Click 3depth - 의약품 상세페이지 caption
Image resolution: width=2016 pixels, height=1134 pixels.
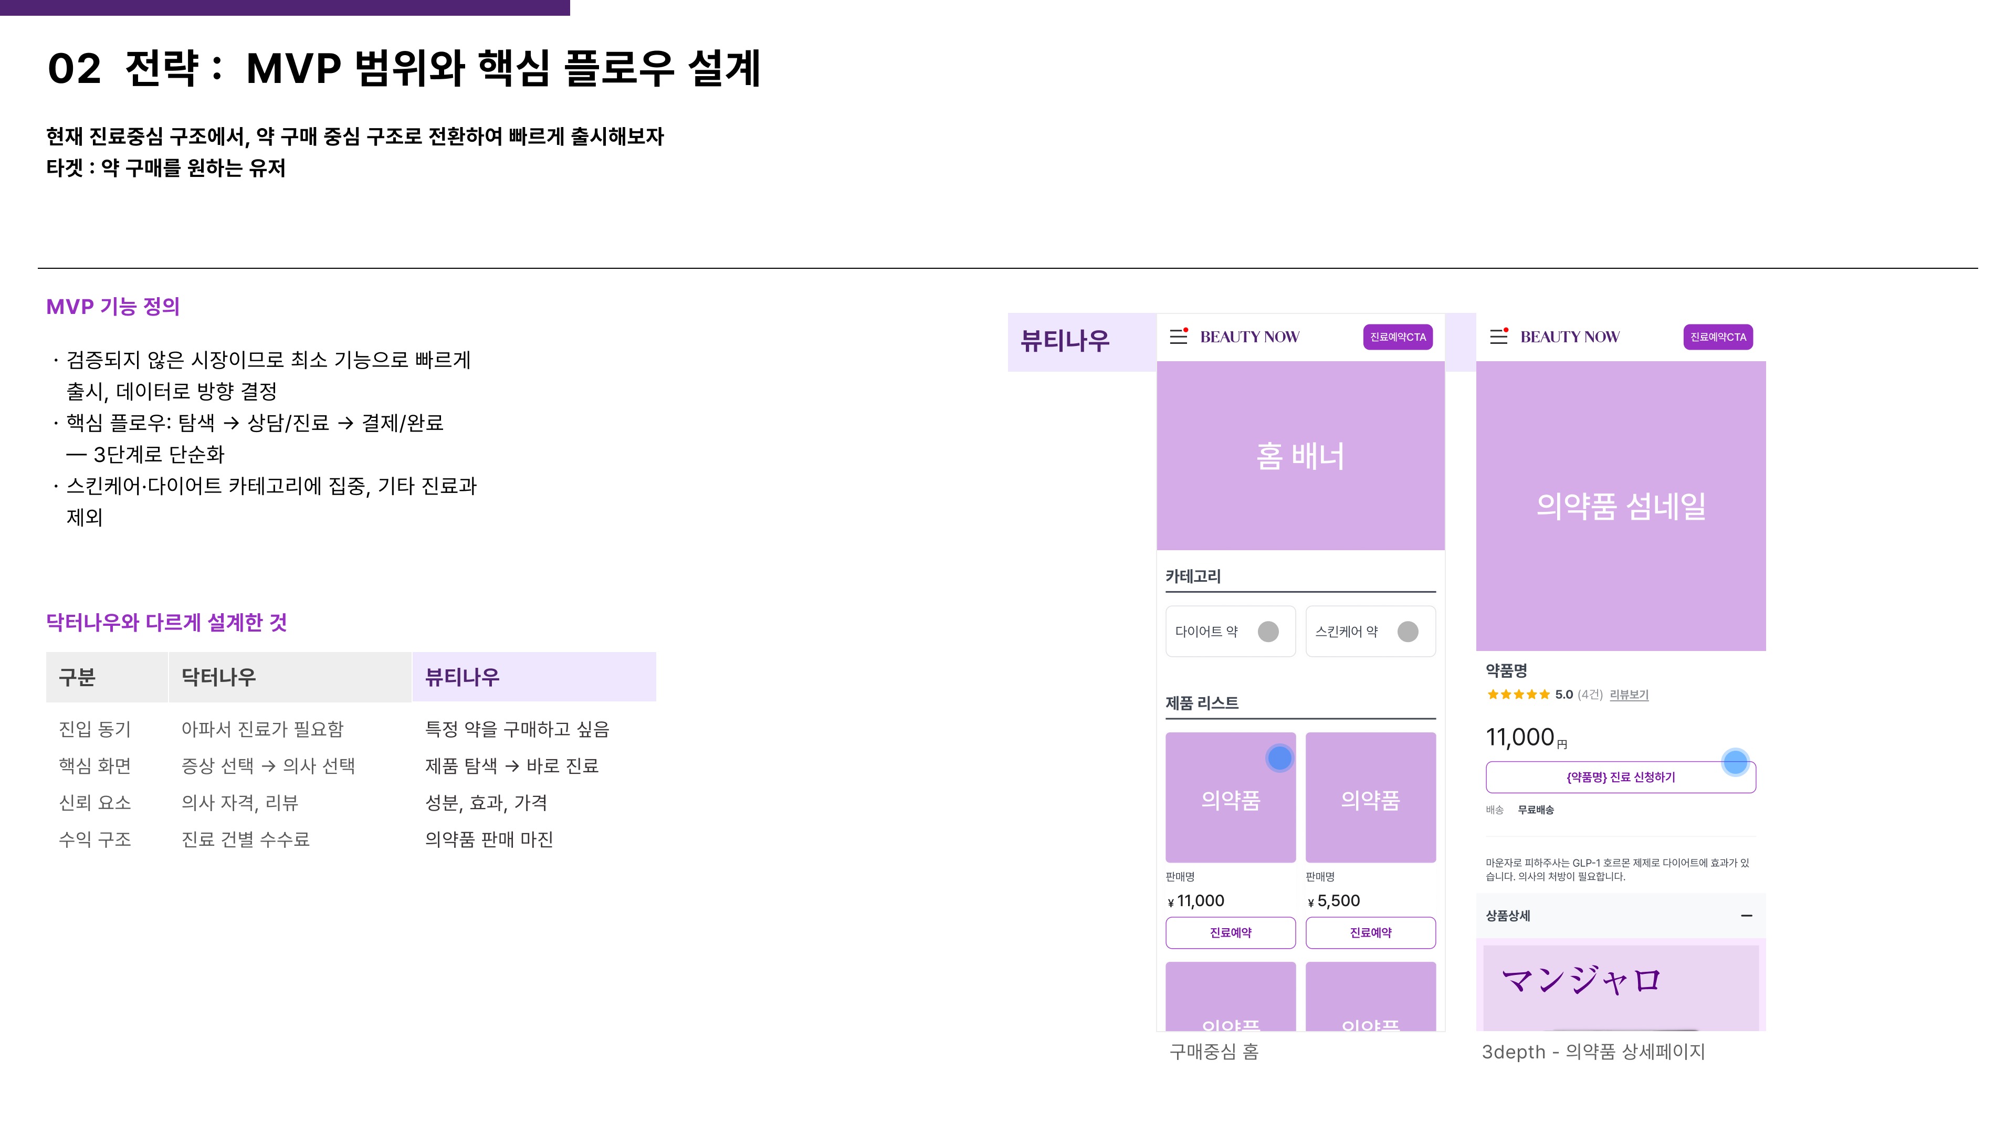coord(1593,1052)
